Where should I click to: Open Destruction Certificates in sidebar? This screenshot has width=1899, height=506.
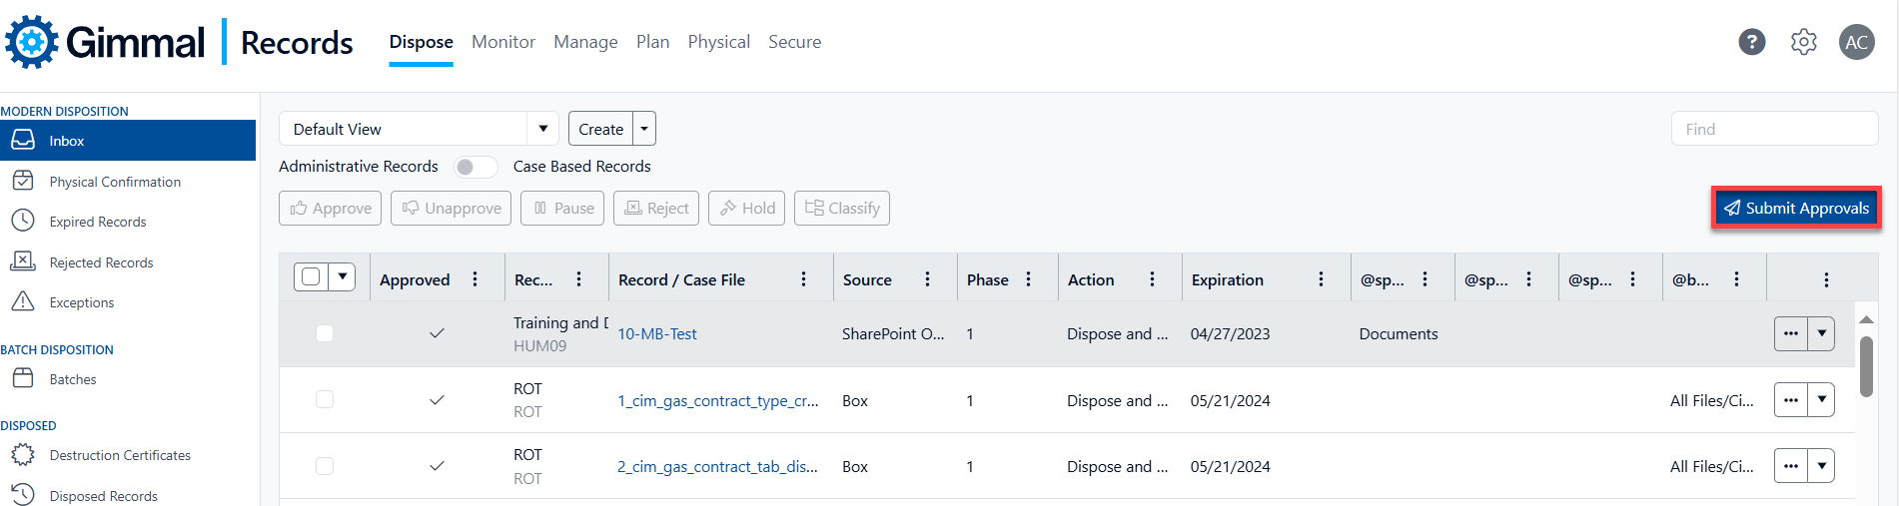[x=120, y=455]
